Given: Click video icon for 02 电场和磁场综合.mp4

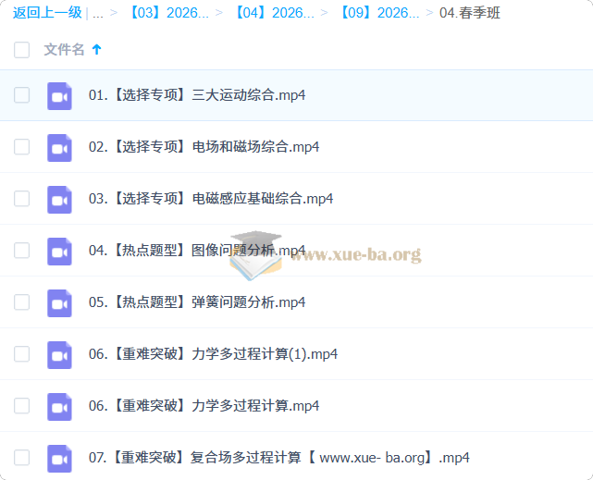Looking at the screenshot, I should tap(59, 147).
